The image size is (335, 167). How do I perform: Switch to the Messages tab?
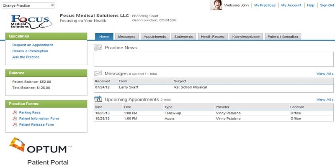(x=126, y=37)
